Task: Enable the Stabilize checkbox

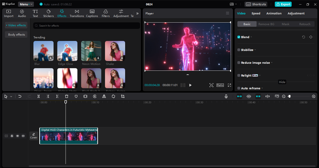Action: pos(239,50)
